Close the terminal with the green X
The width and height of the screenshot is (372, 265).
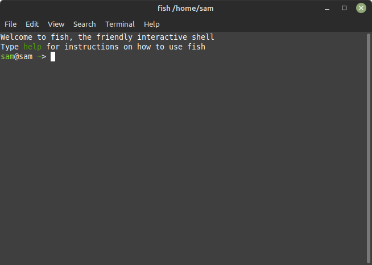tap(361, 8)
